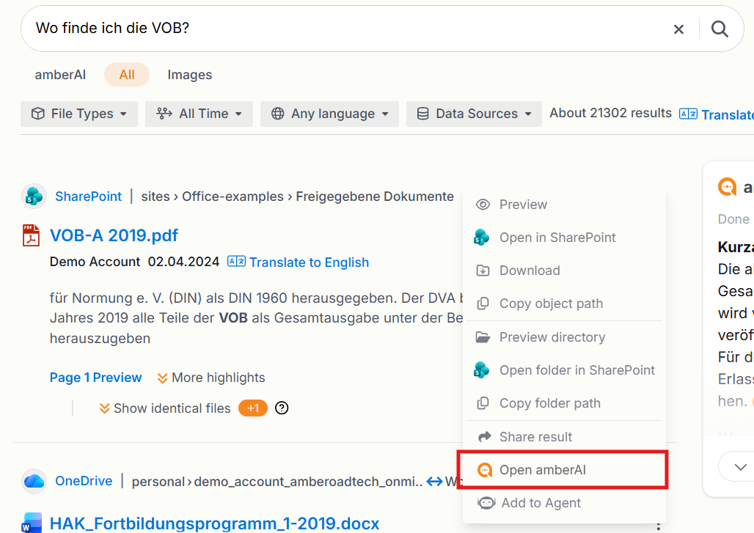Image resolution: width=754 pixels, height=533 pixels.
Task: Click the OneDrive cloud icon
Action: click(x=34, y=481)
